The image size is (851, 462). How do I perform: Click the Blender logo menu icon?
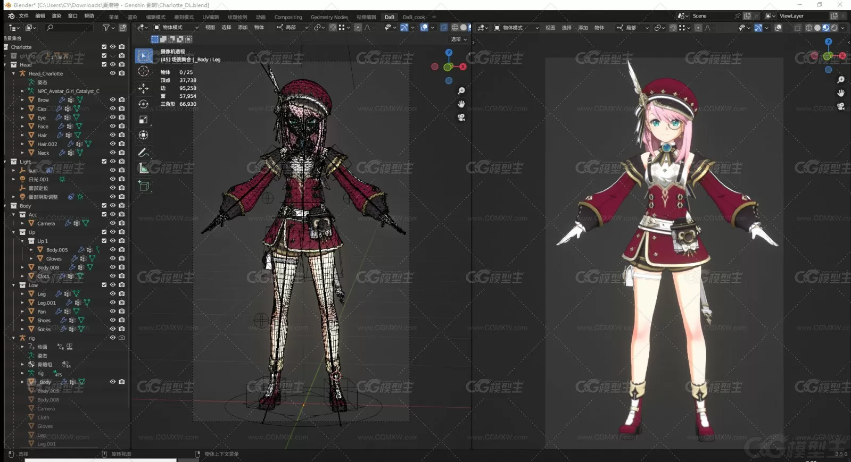click(11, 16)
